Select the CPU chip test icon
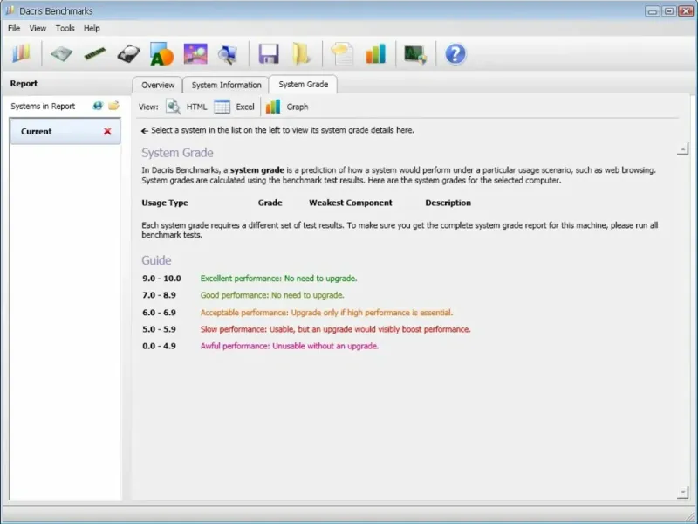698x524 pixels. (61, 54)
